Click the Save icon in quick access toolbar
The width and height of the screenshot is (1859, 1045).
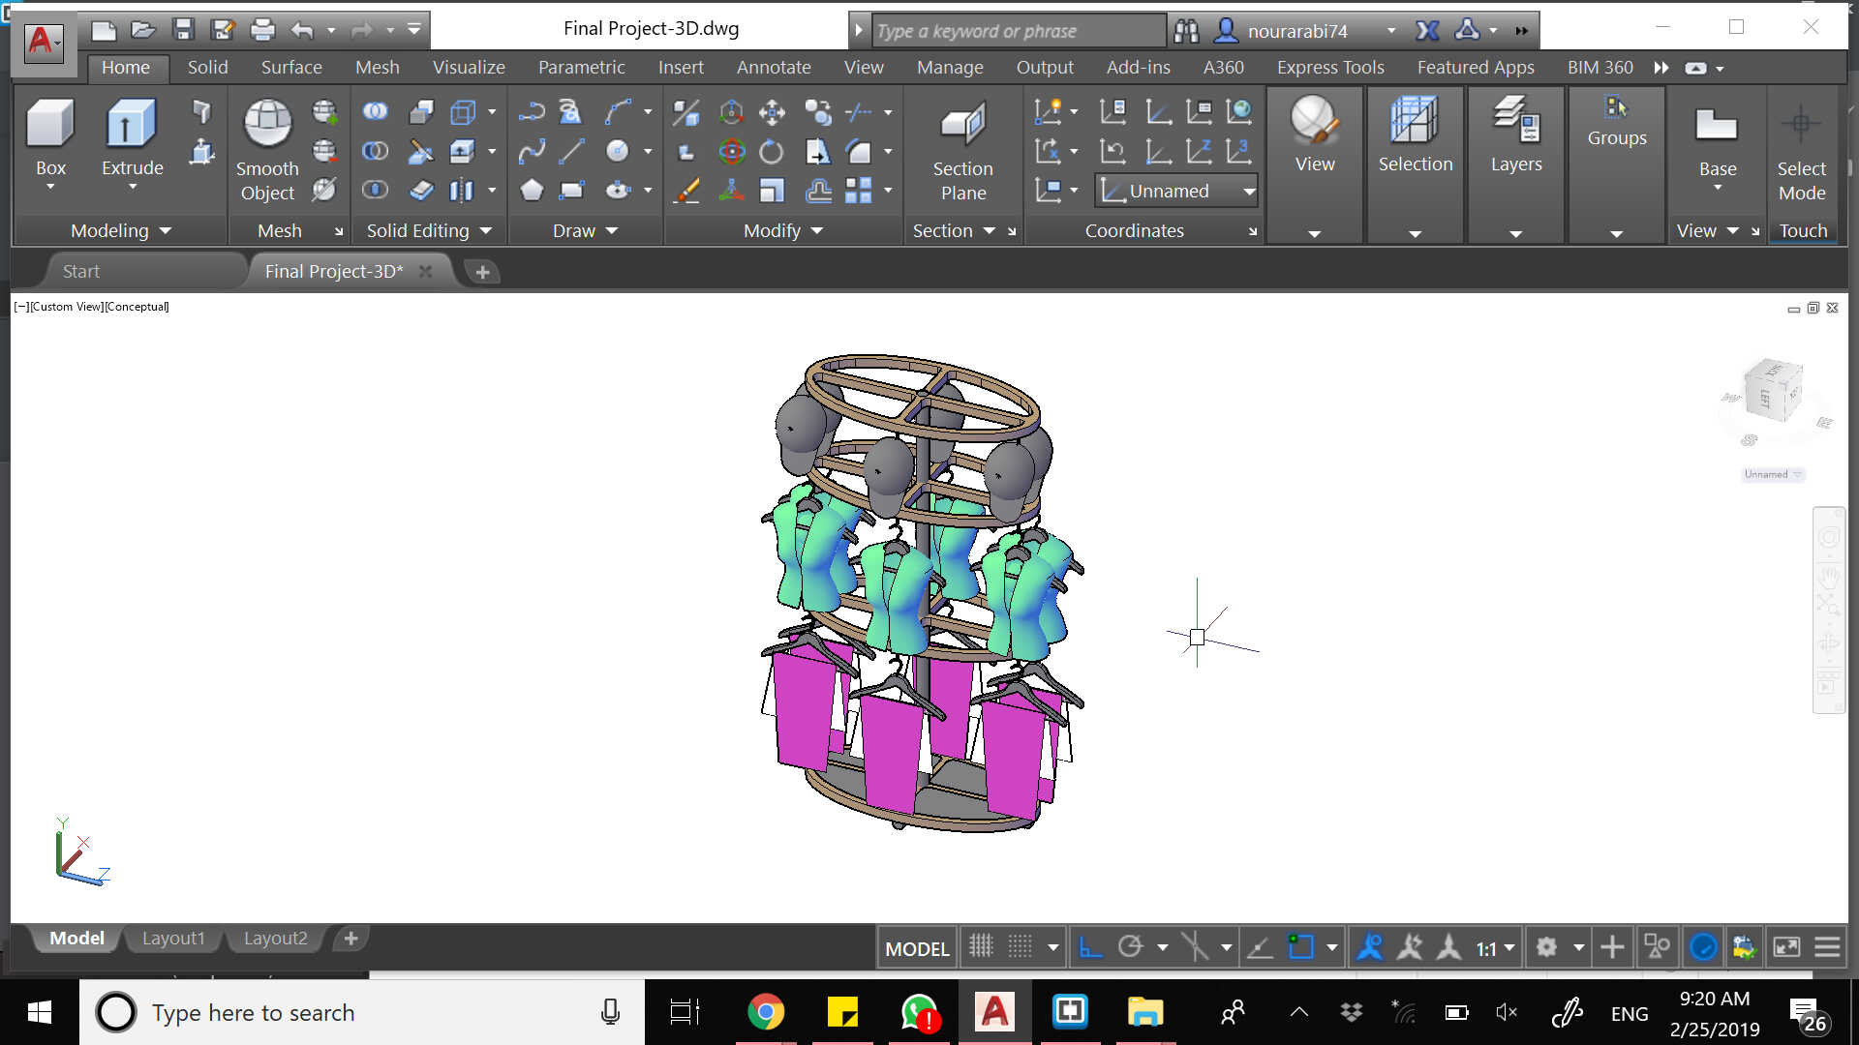pos(183,30)
